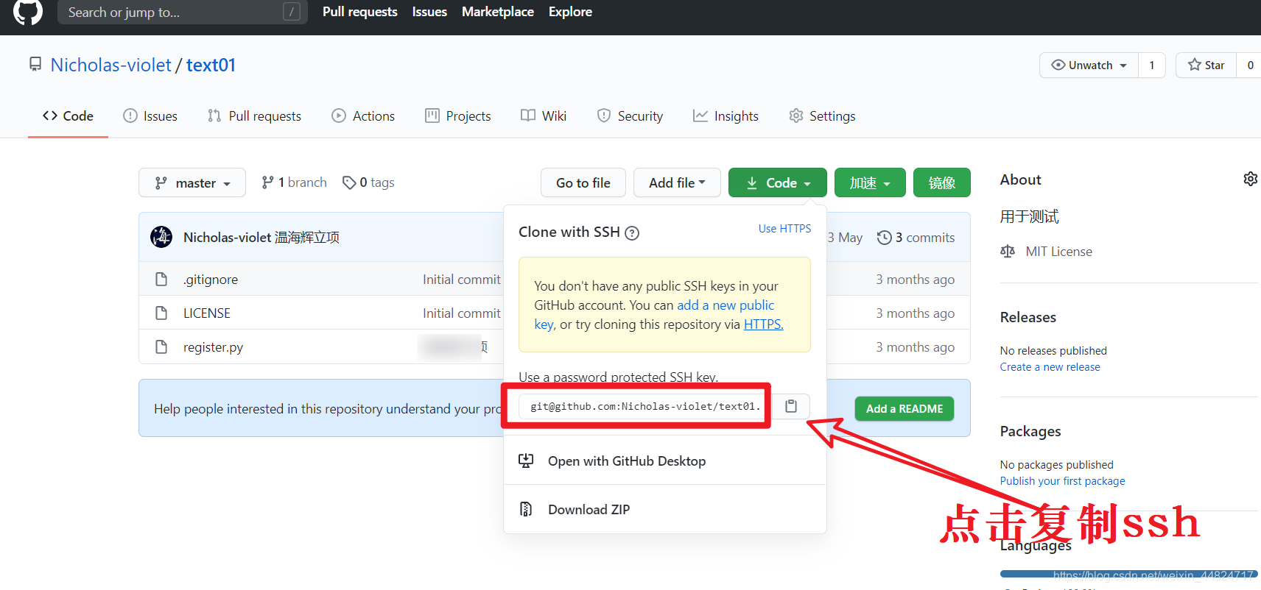Open the Actions tab

[x=363, y=116]
